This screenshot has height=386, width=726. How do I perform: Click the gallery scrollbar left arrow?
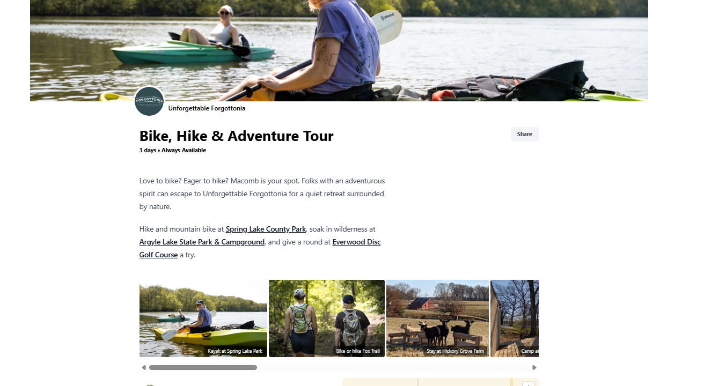(143, 368)
